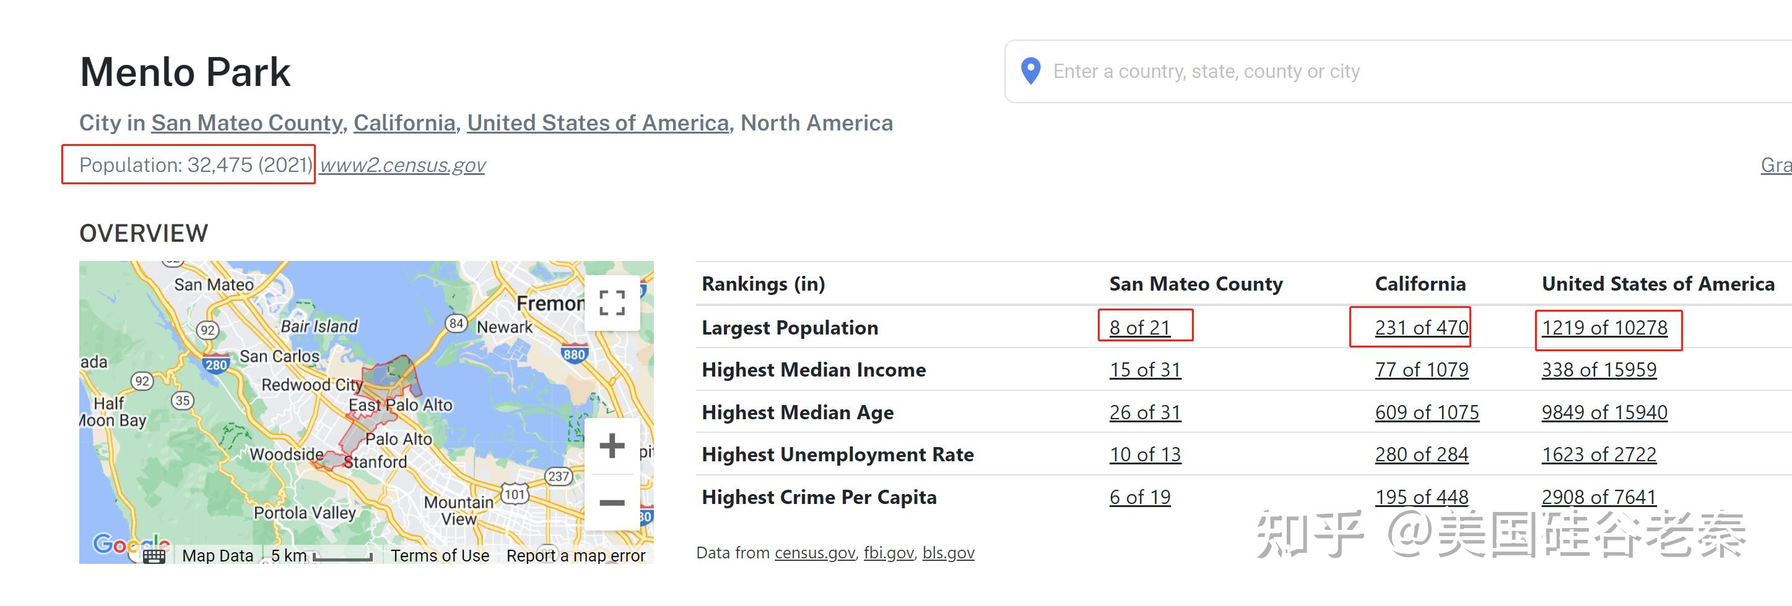Open the fbi.gov data source link
Image resolution: width=1792 pixels, height=606 pixels.
pos(889,553)
